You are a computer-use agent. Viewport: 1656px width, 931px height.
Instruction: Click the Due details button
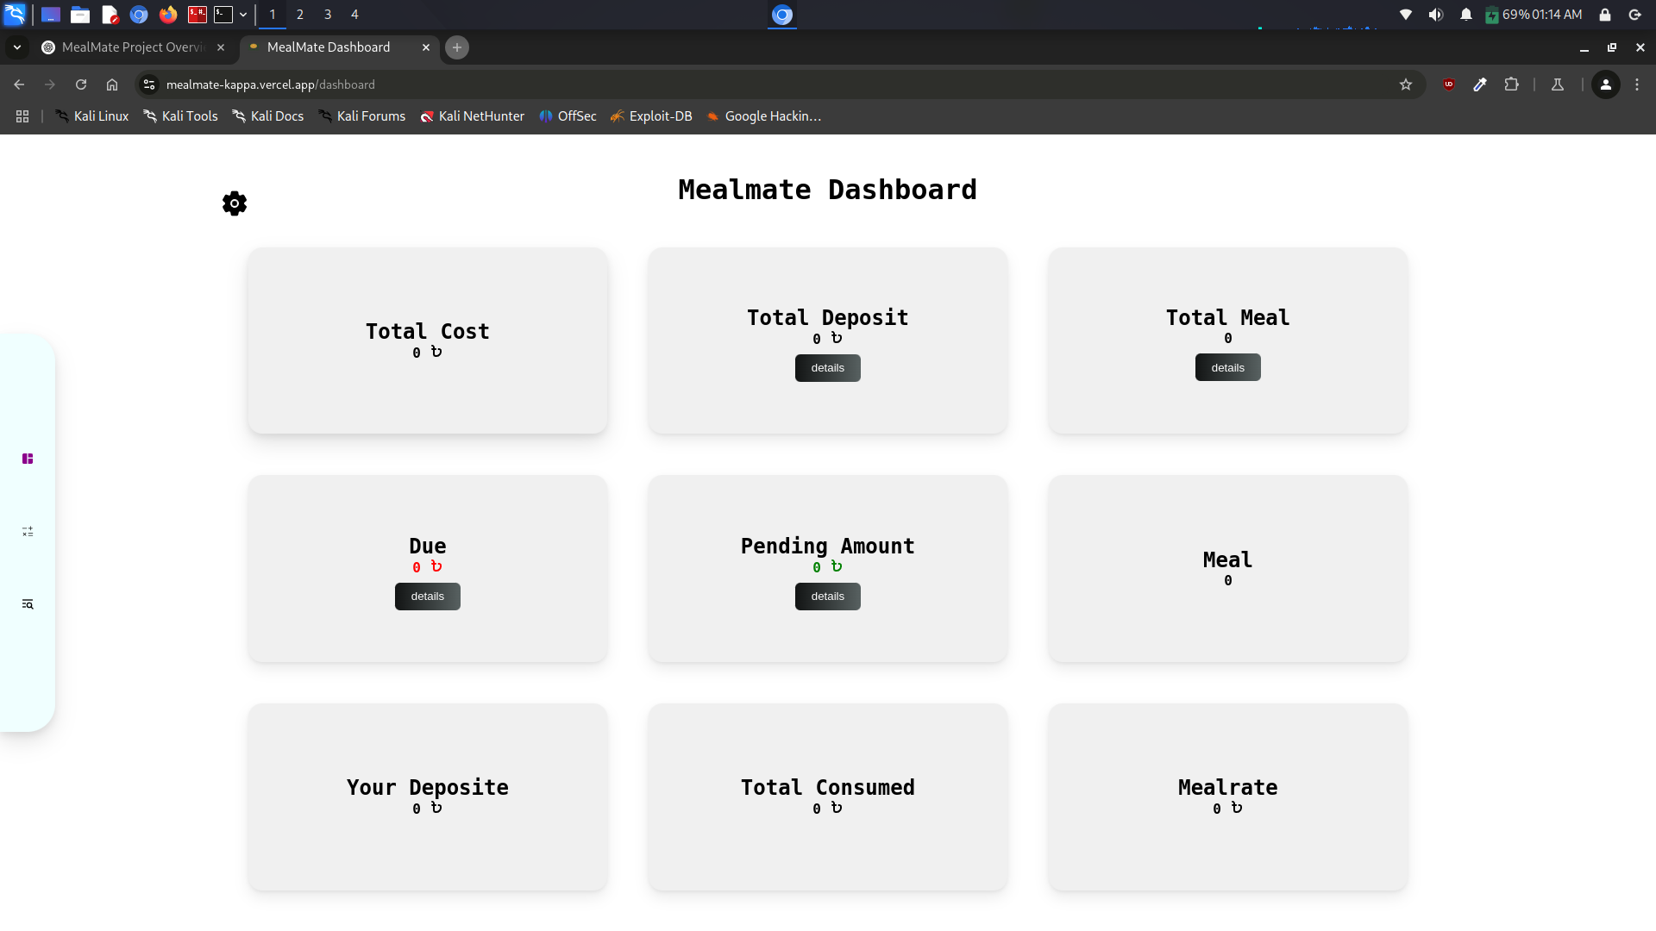pos(427,596)
